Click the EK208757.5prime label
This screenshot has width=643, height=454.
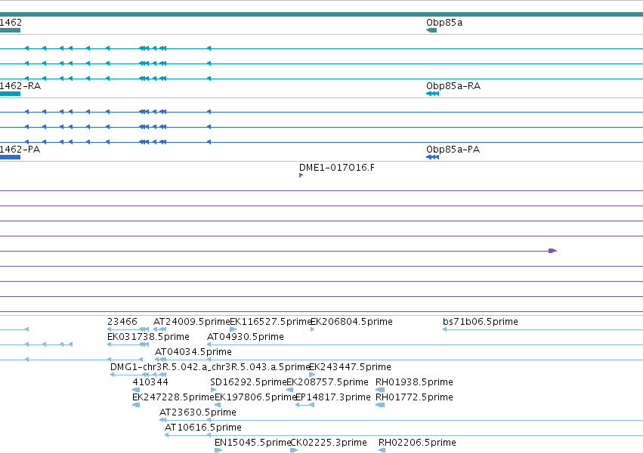pyautogui.click(x=327, y=383)
